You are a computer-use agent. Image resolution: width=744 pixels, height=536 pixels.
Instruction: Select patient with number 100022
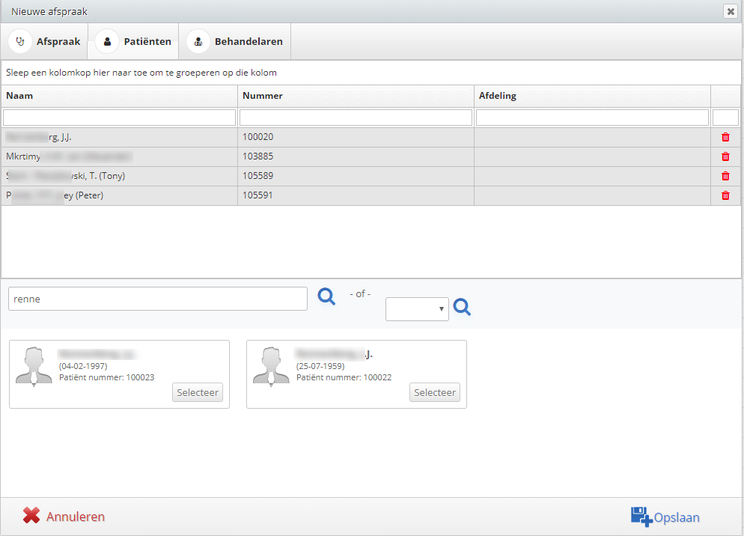(x=435, y=392)
